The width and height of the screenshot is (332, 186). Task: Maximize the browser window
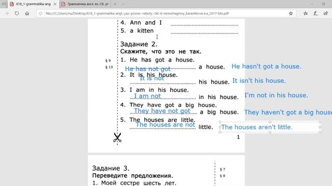pos(324,4)
